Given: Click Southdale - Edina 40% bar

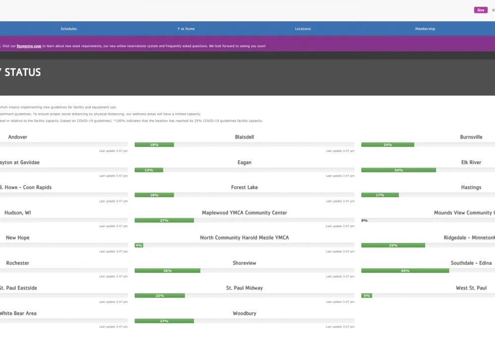Looking at the screenshot, I should pos(405,271).
